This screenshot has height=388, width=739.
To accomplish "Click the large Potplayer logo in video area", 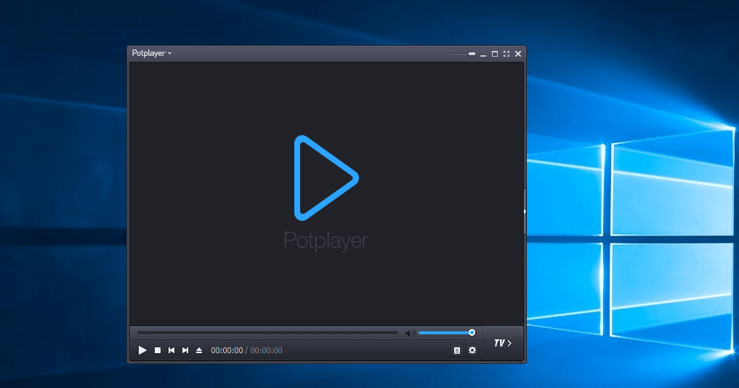I will [326, 177].
